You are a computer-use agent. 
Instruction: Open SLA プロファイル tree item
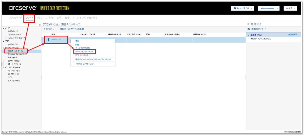(x=14, y=80)
